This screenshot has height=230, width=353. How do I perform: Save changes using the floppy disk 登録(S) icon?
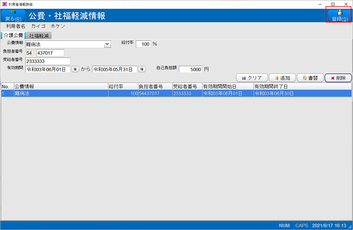click(338, 16)
